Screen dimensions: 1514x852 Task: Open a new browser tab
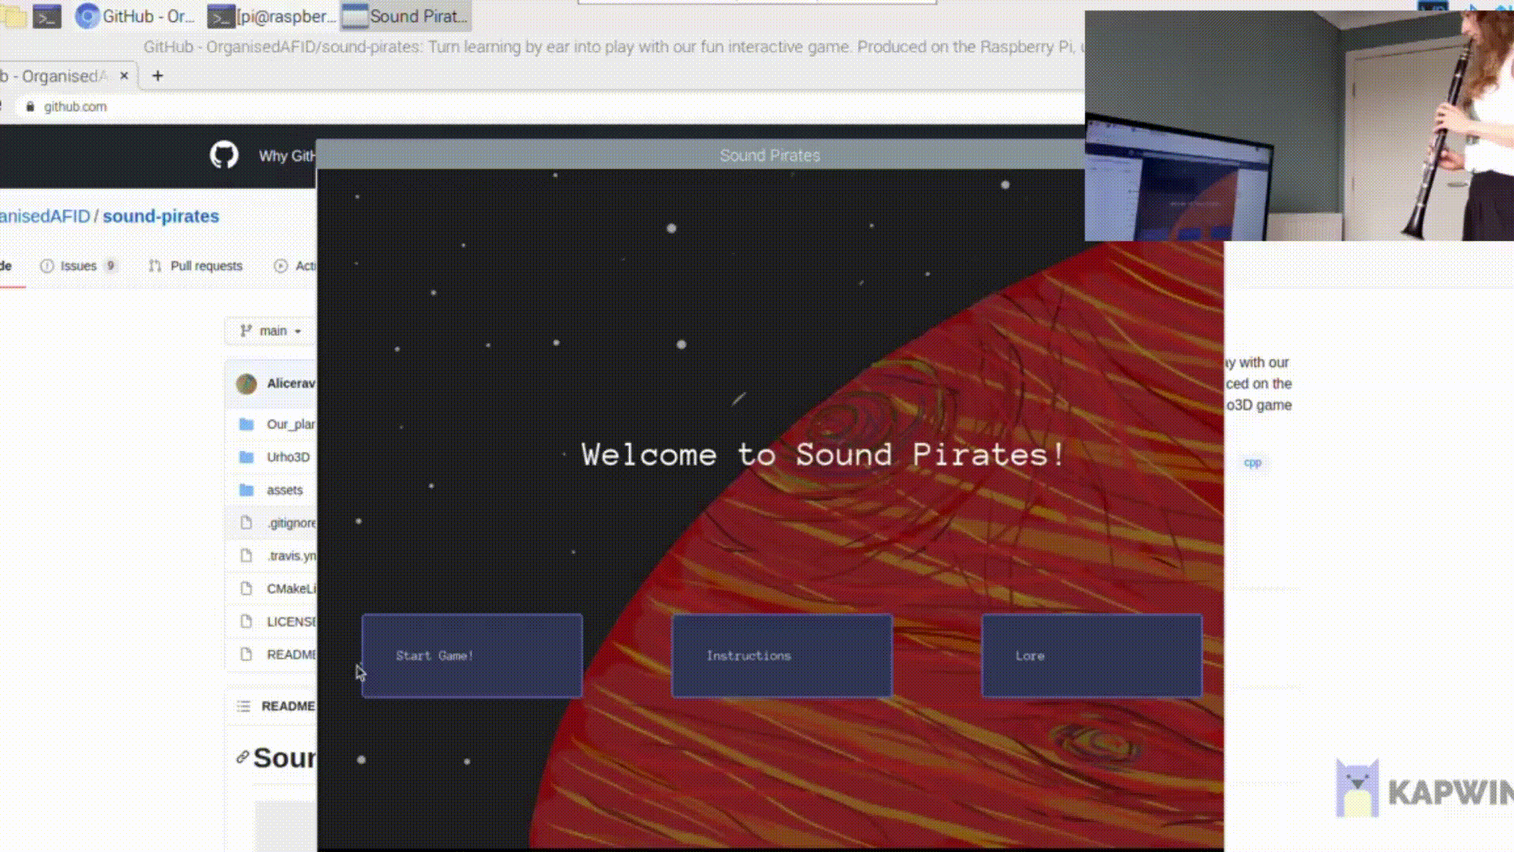tap(158, 76)
